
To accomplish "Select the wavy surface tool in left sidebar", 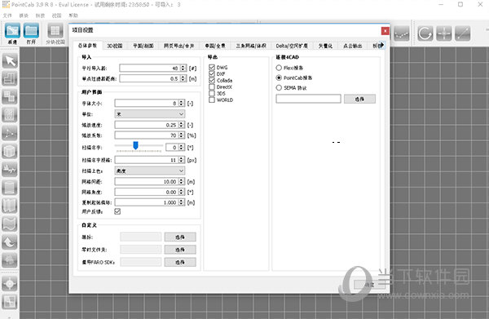I will point(10,224).
